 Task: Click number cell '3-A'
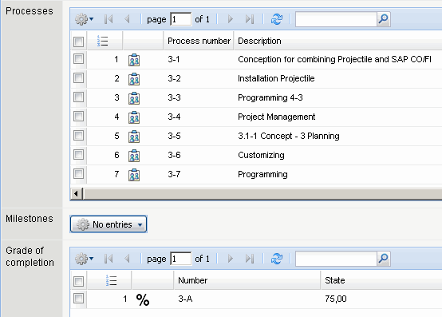[x=185, y=299]
